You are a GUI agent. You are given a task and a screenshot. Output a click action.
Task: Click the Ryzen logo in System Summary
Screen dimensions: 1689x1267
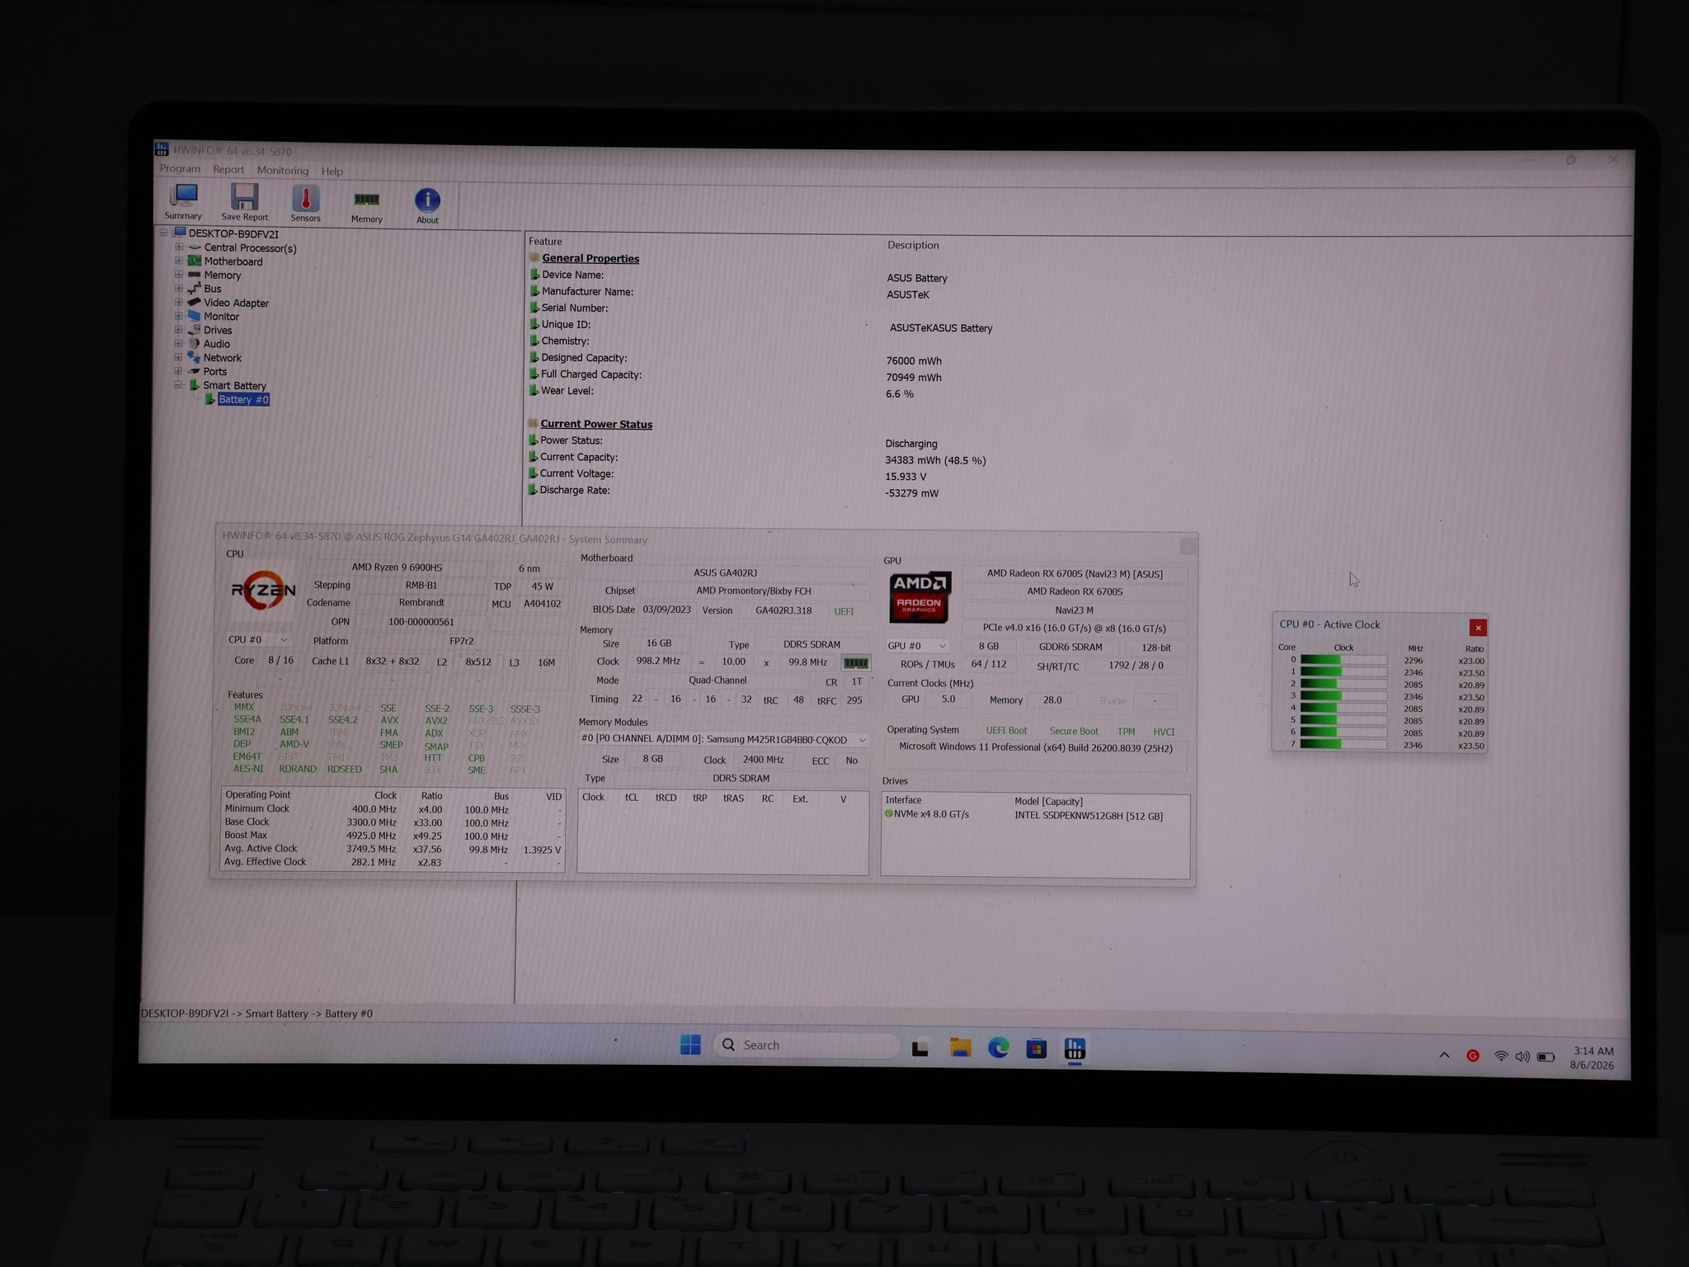263,590
